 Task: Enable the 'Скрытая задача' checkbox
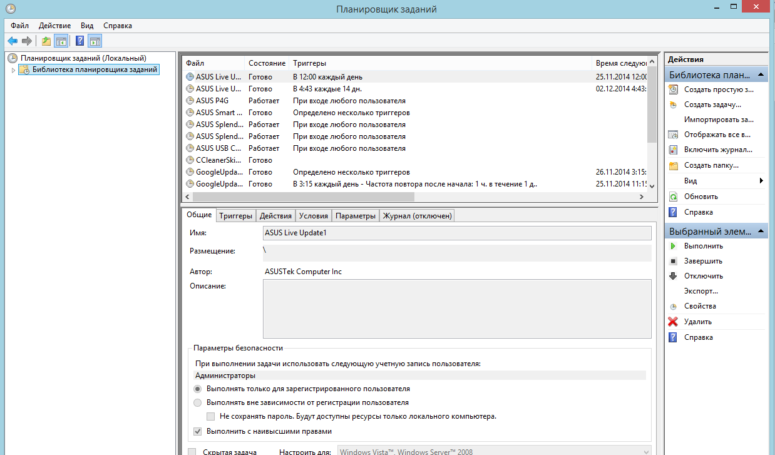pyautogui.click(x=192, y=452)
